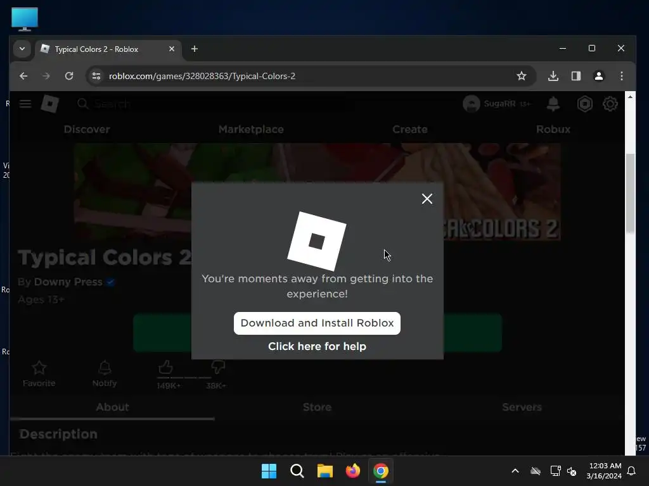Image resolution: width=649 pixels, height=486 pixels.
Task: Click the scrollbar up arrow
Action: [x=630, y=97]
